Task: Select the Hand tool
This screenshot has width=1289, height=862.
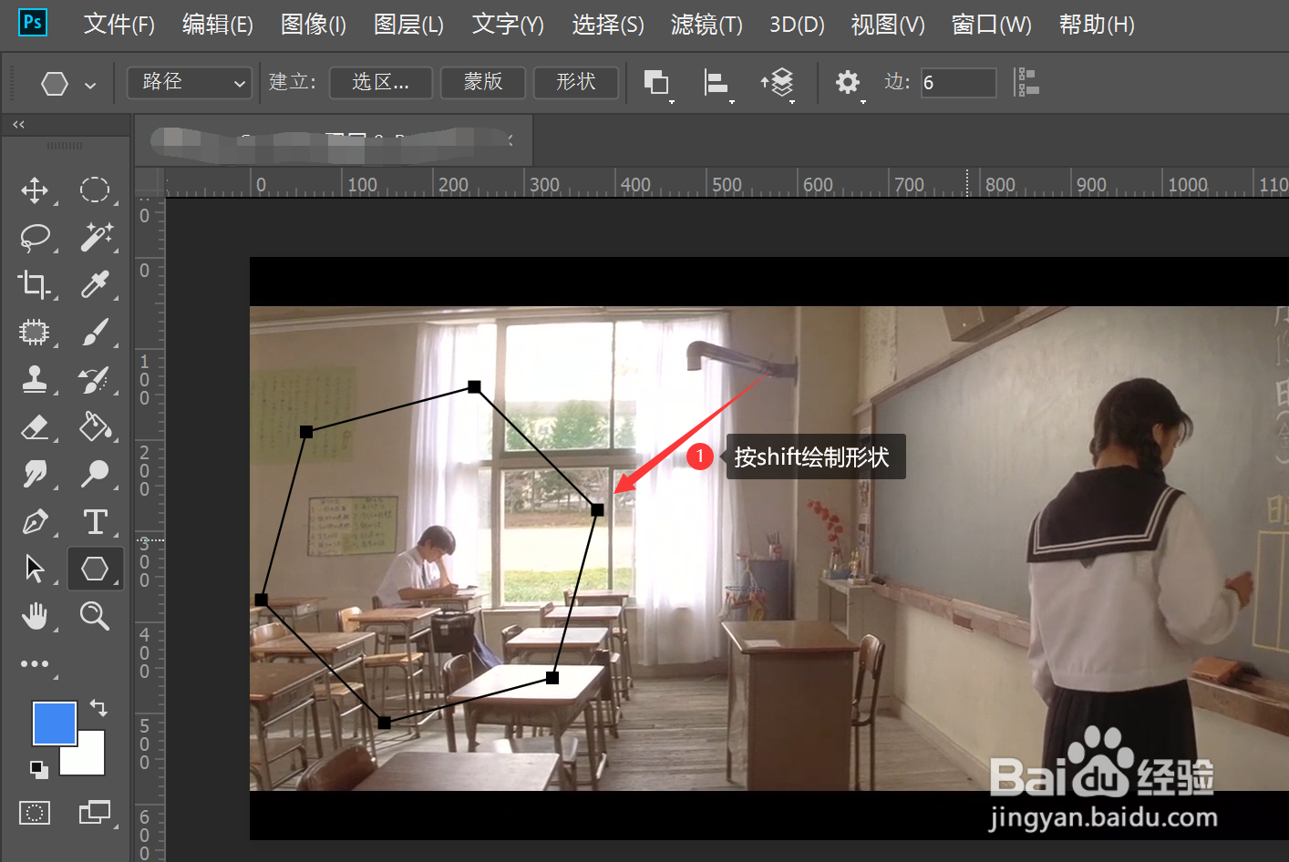Action: pyautogui.click(x=35, y=616)
